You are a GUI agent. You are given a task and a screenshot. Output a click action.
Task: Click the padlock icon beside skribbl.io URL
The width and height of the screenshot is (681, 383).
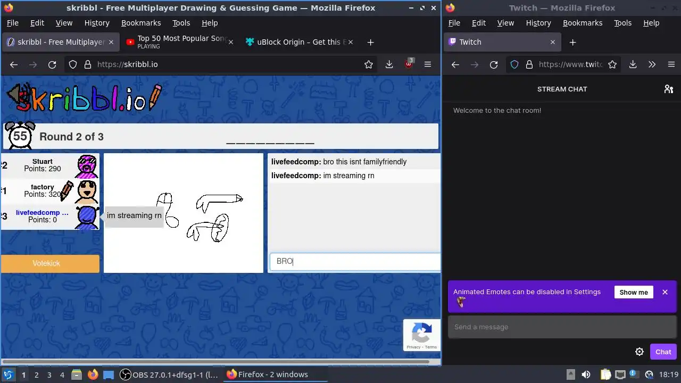87,64
